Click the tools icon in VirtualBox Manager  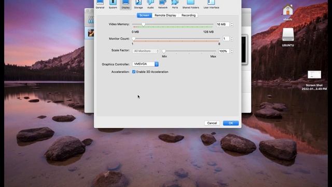(x=91, y=20)
